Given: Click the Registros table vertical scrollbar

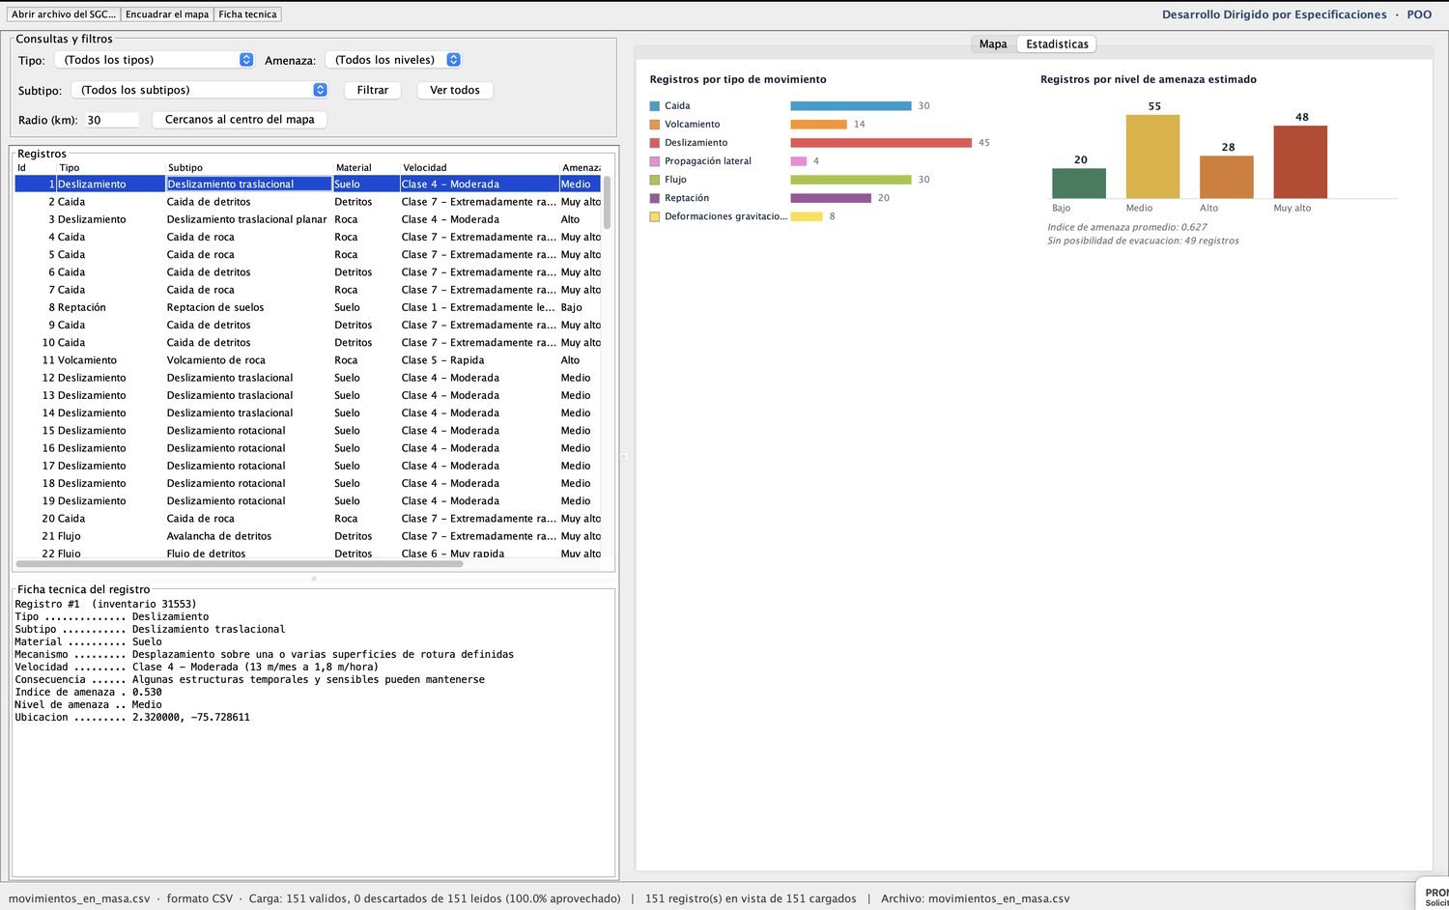Looking at the screenshot, I should click(x=607, y=203).
